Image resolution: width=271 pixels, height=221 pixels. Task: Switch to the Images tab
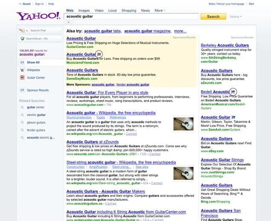click(x=84, y=11)
